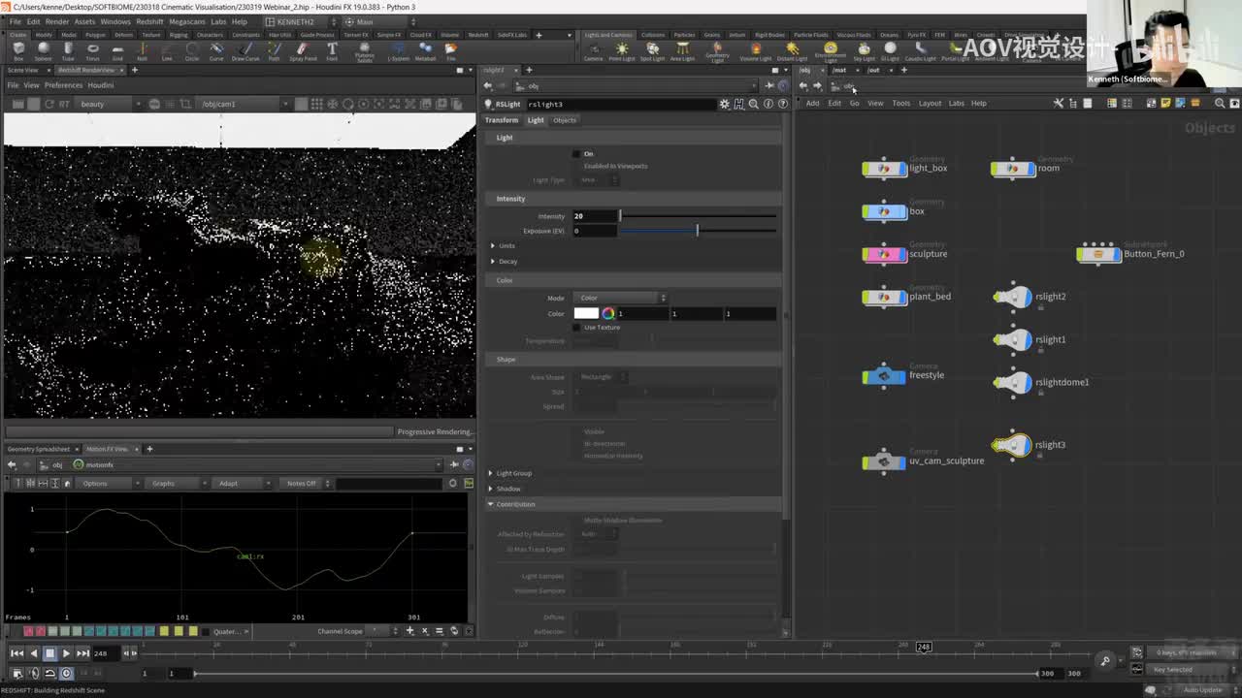
Task: Select the Draw Curve shelf tool
Action: 245,49
